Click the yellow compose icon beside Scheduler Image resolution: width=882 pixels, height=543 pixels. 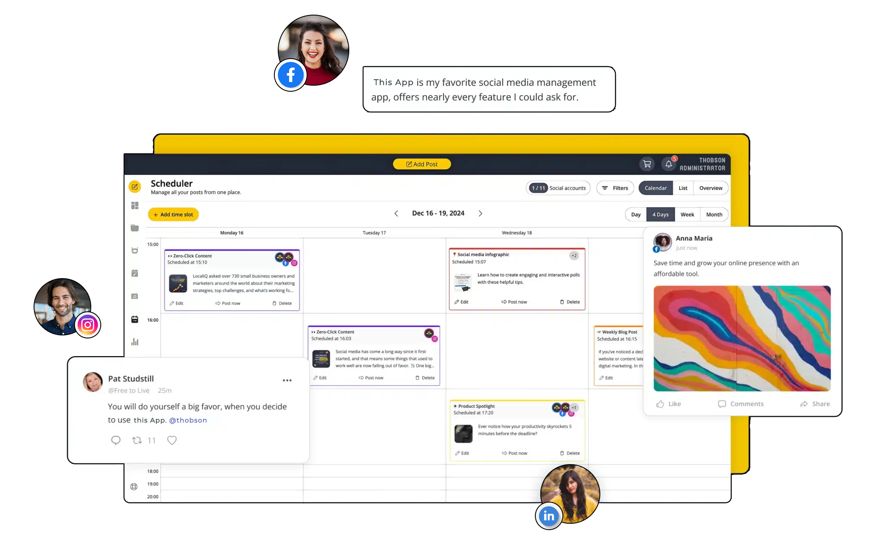(135, 186)
